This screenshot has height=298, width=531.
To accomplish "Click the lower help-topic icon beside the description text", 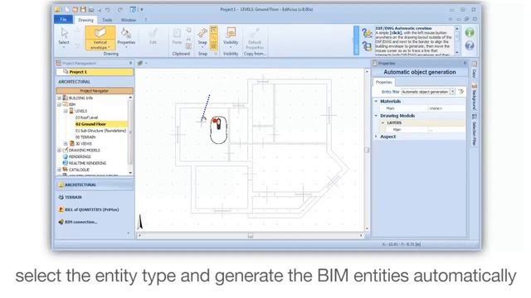I will pos(367,46).
